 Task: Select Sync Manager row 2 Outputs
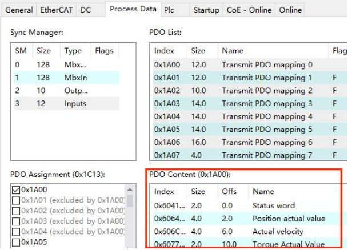pos(66,91)
